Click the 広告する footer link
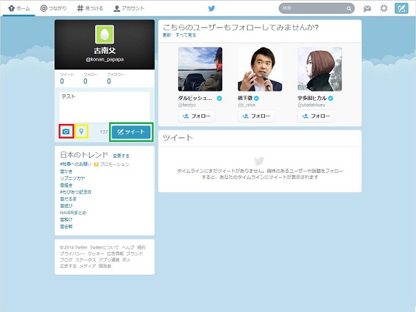This screenshot has height=312, width=416. (68, 266)
